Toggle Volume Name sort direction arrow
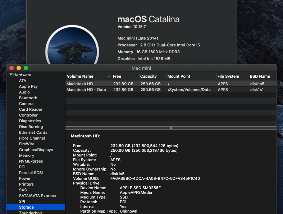Image resolution: width=283 pixels, height=214 pixels. (x=109, y=76)
